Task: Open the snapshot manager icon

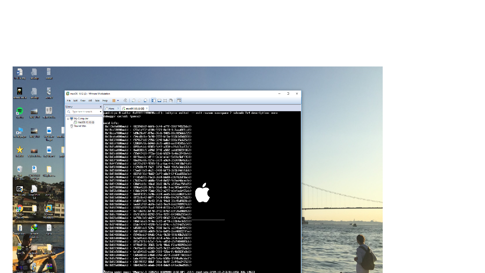Action: (145, 101)
